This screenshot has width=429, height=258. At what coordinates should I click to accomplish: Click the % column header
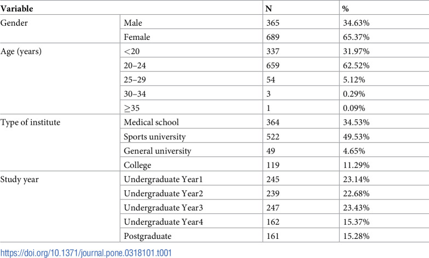click(345, 8)
